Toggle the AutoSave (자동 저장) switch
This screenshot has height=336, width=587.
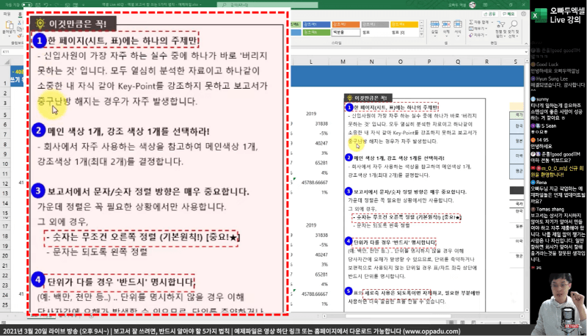point(27,5)
